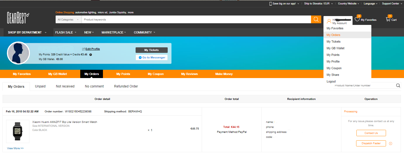Image resolution: width=404 pixels, height=155 pixels.
Task: Select the My Orders filter tab
Action: pos(16,86)
